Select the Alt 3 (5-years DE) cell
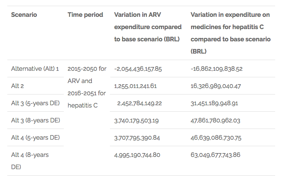 pos(36,103)
